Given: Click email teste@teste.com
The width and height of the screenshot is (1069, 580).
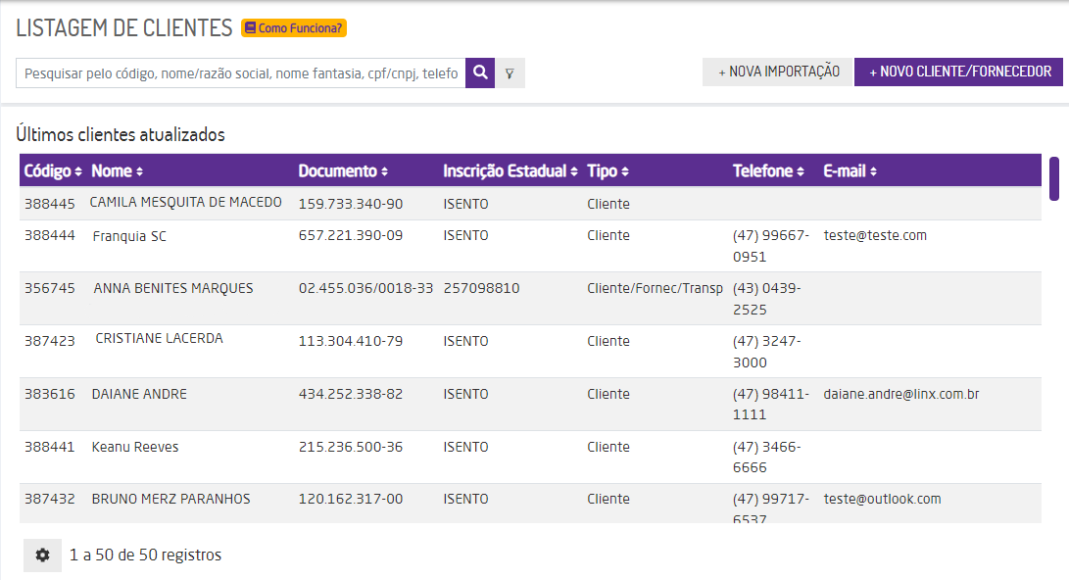Looking at the screenshot, I should coord(875,235).
